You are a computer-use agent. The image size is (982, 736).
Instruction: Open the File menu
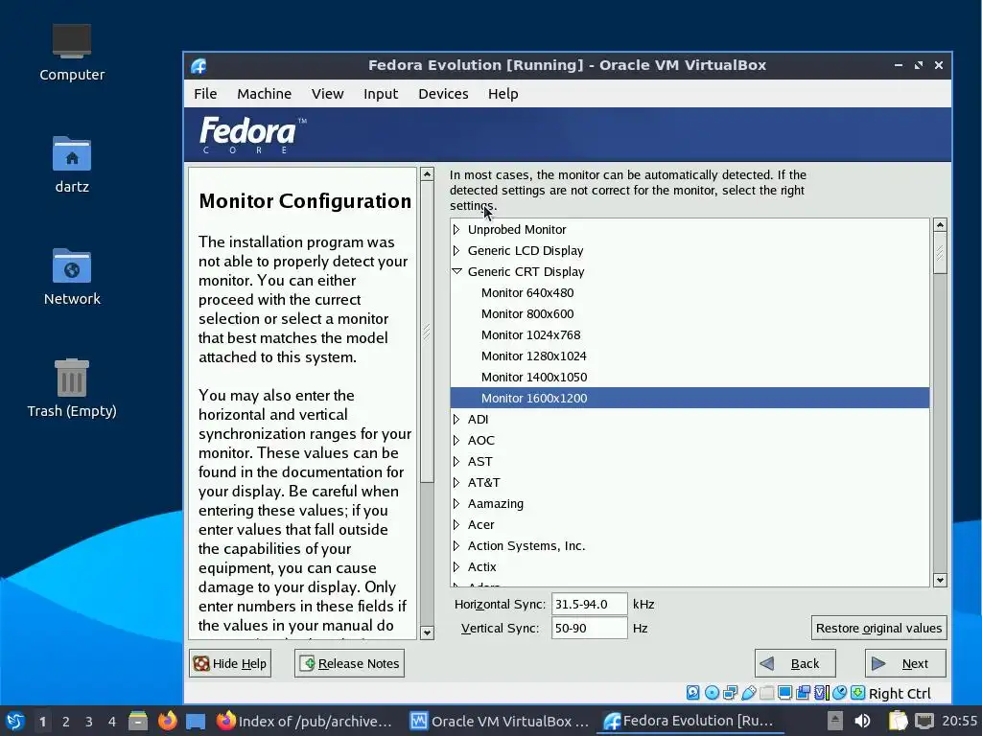point(205,94)
